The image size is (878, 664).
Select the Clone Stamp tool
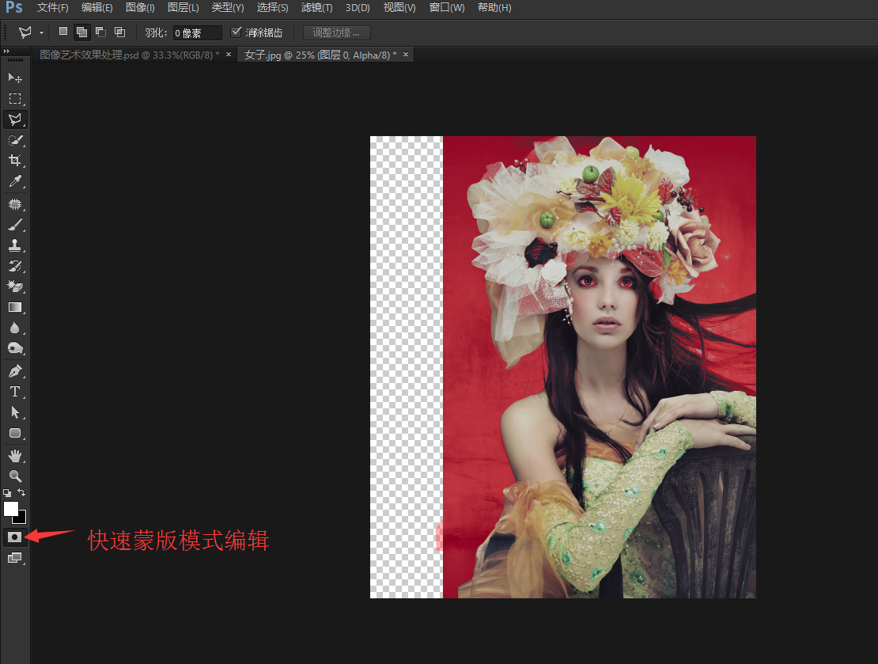pyautogui.click(x=16, y=244)
